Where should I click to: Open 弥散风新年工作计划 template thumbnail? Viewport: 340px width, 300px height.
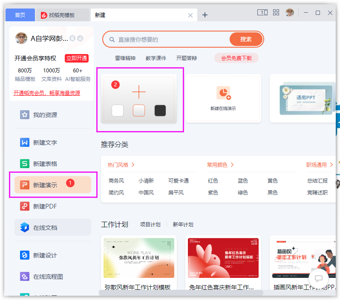click(139, 258)
